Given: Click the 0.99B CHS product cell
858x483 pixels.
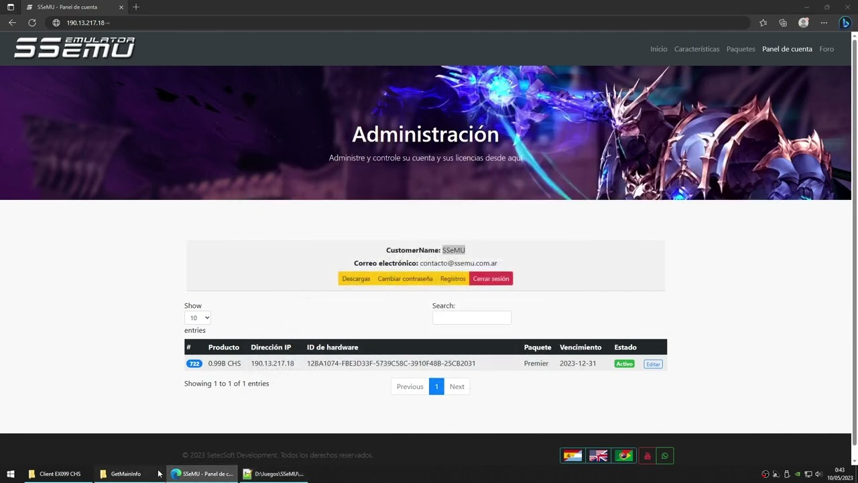Looking at the screenshot, I should [x=225, y=364].
